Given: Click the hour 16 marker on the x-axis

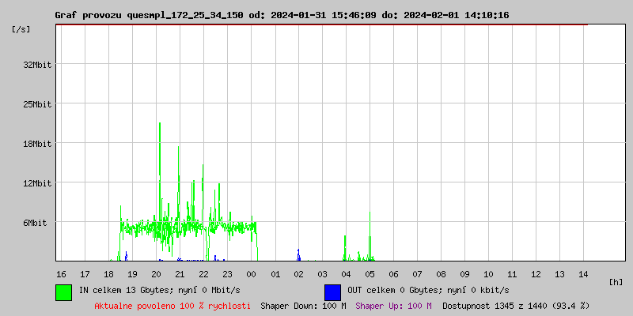Looking at the screenshot, I should [61, 274].
